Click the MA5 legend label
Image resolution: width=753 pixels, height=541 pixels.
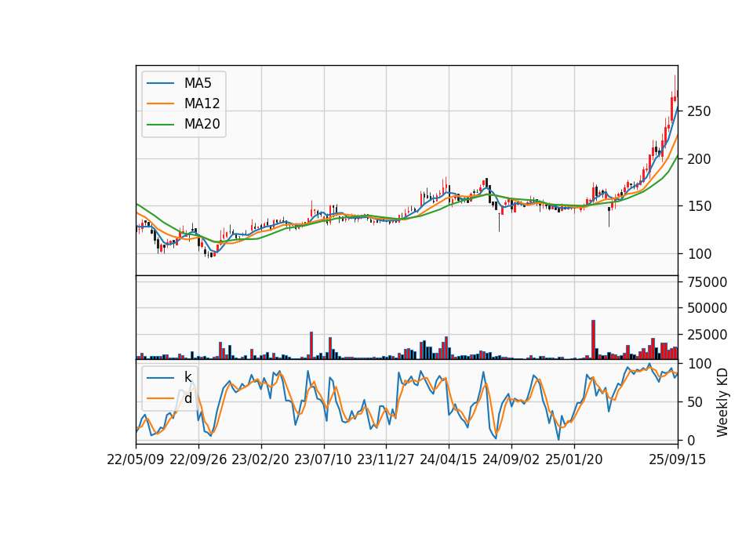(198, 83)
